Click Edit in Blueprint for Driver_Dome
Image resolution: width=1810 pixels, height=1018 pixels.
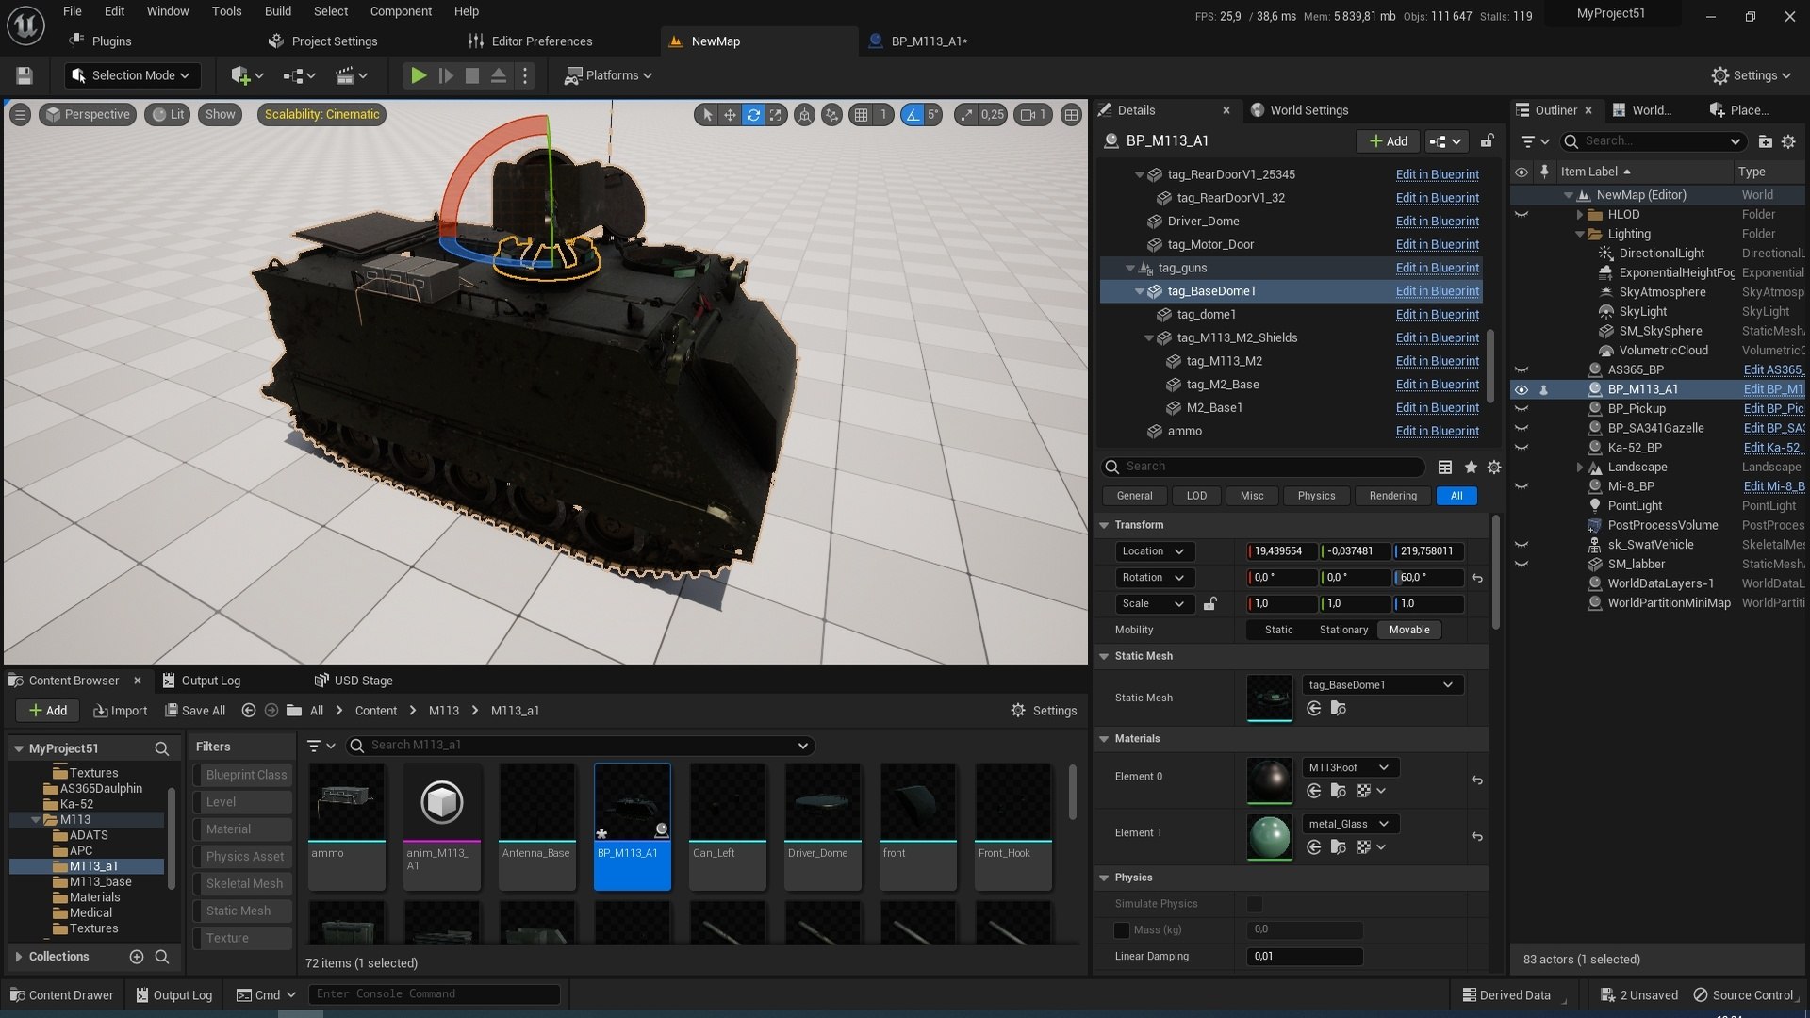[1437, 222]
